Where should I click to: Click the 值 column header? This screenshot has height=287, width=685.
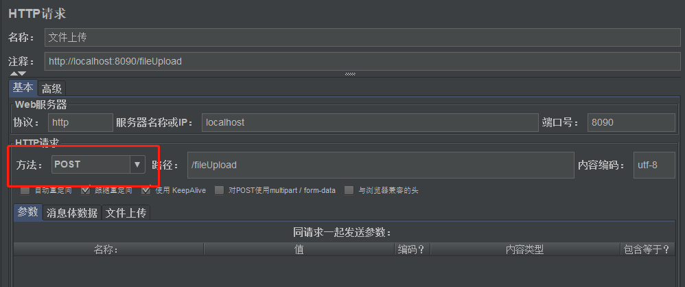pyautogui.click(x=299, y=249)
